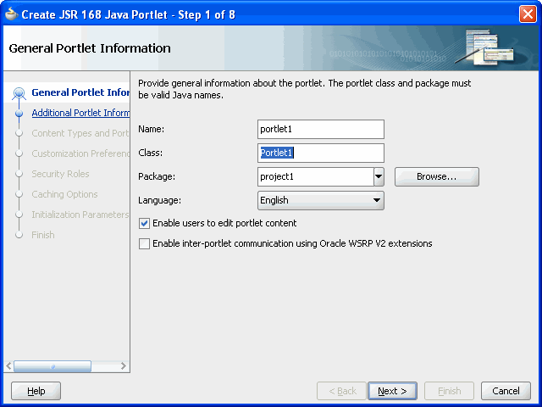Click the navigator scrollbar left arrow
Screen dimensions: 542x407
[x=8, y=365]
